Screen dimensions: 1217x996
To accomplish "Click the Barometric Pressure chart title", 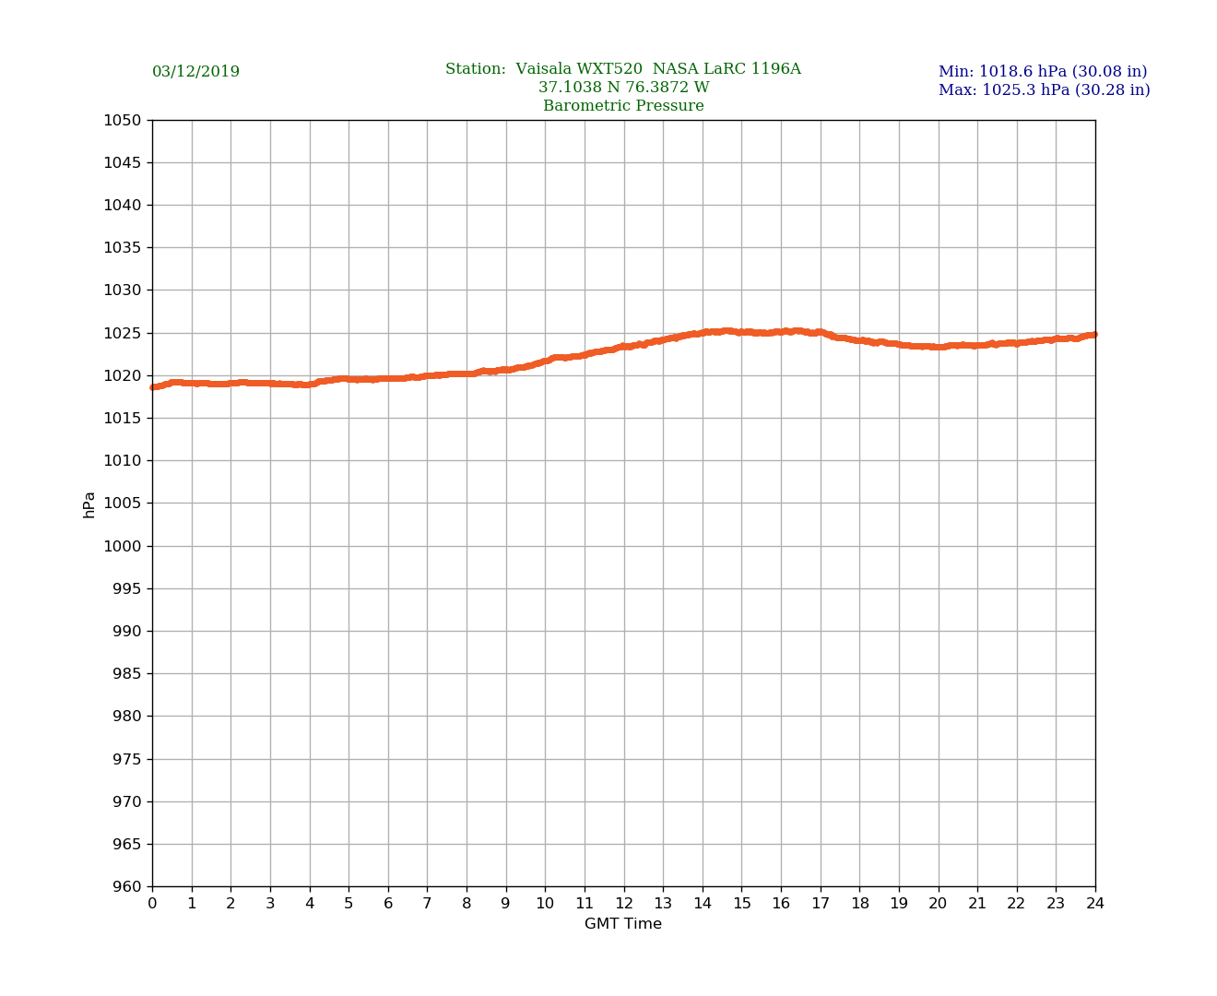I will pos(623,106).
